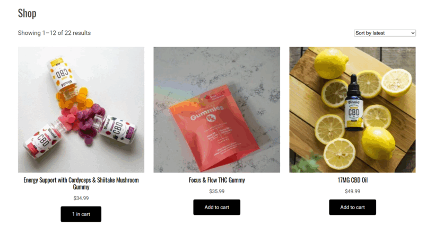Click the red Gummies pouch on marble
The image size is (435, 225).
point(214,127)
